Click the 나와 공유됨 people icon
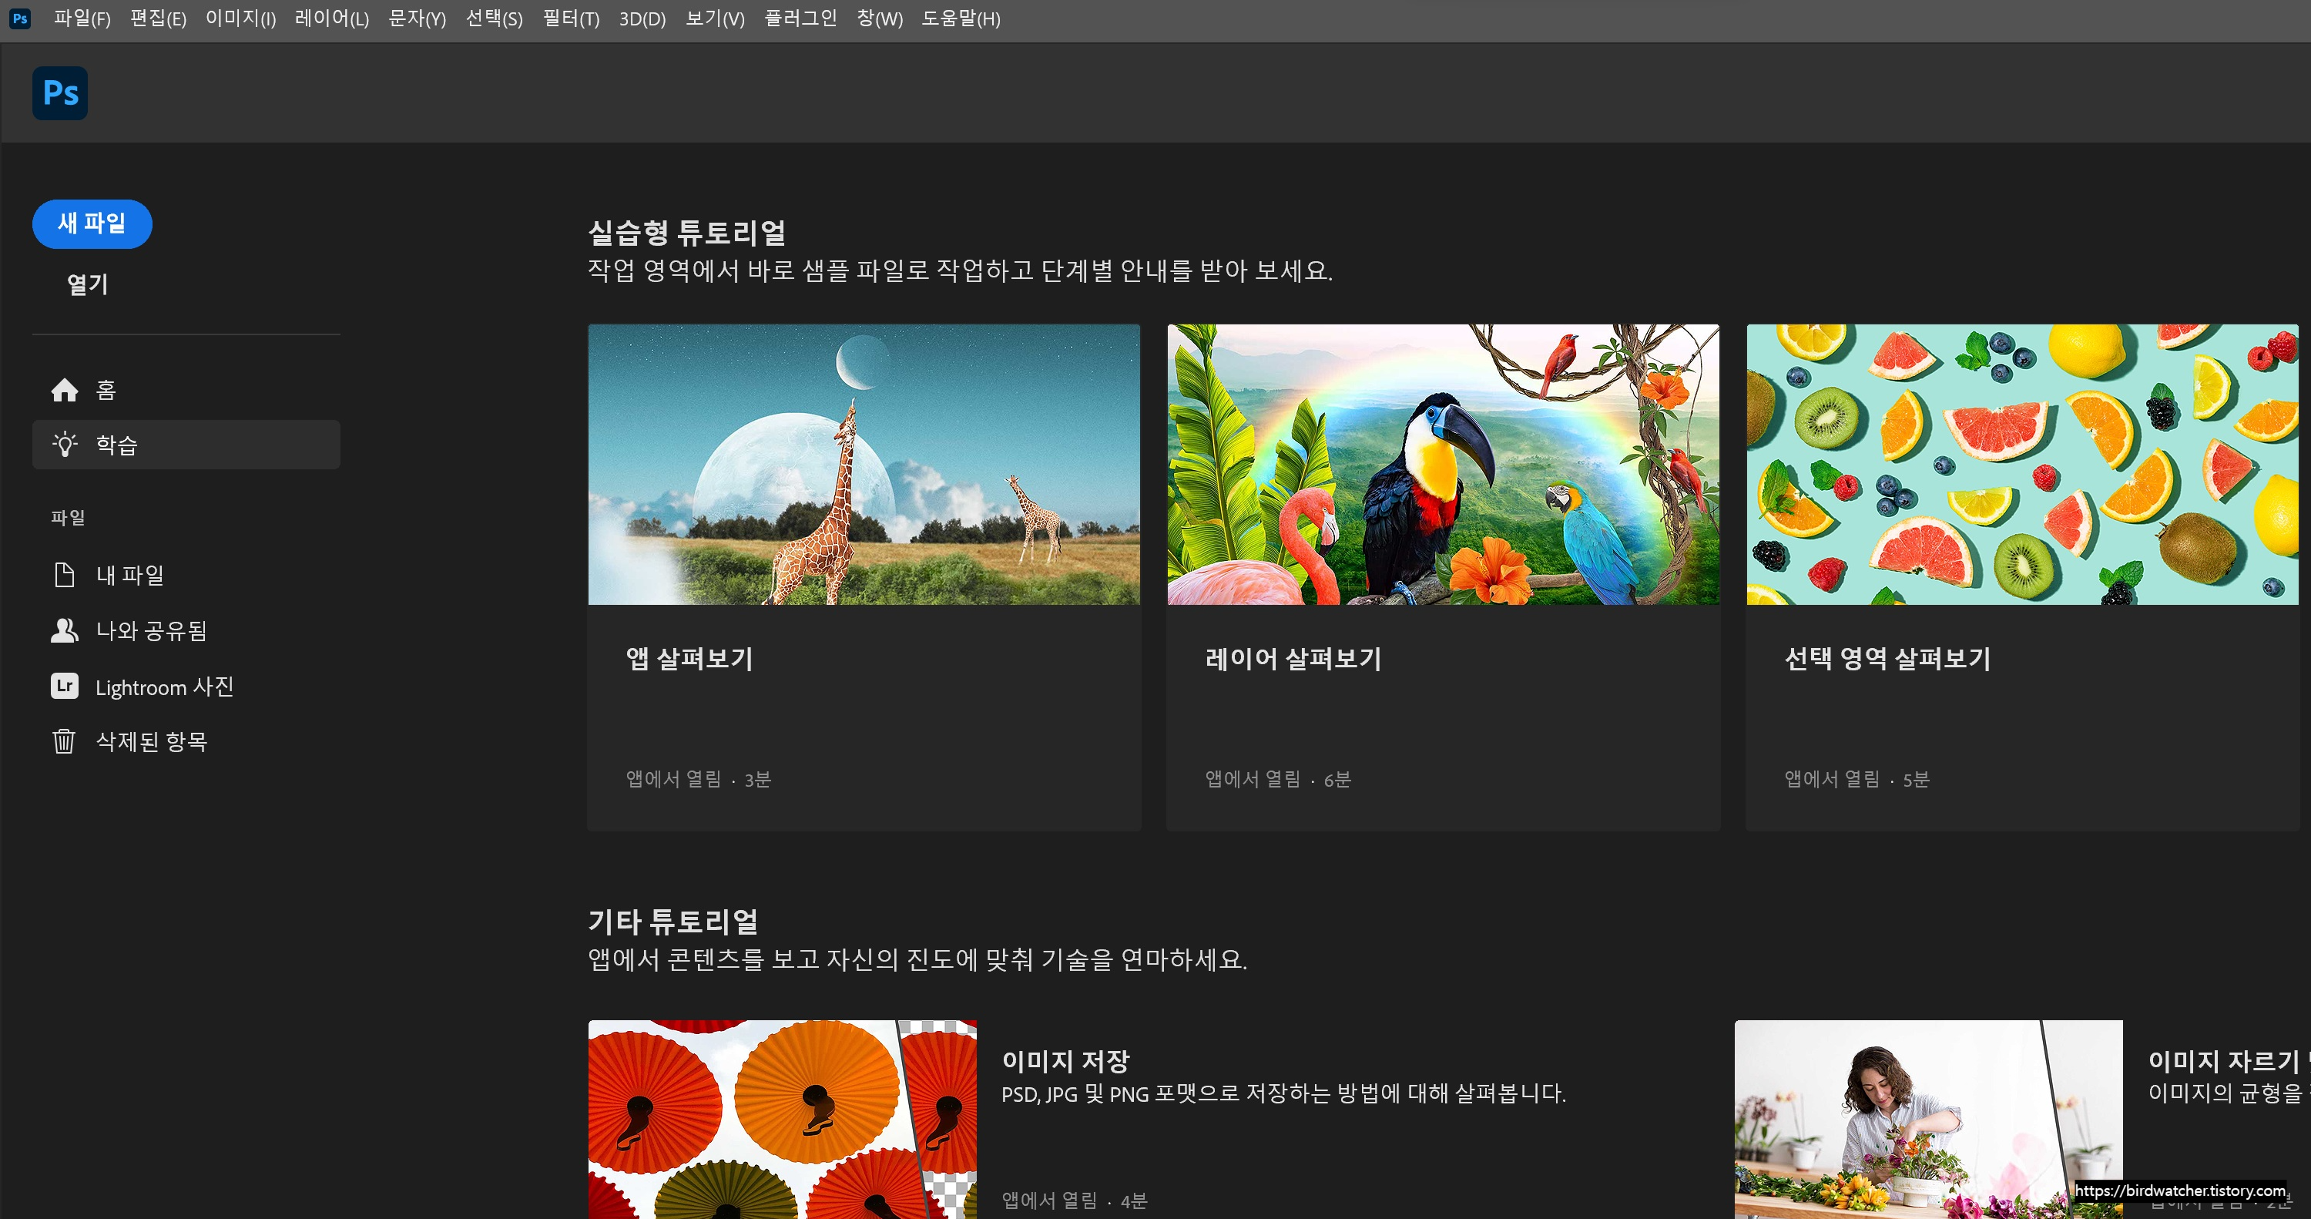 (x=65, y=630)
